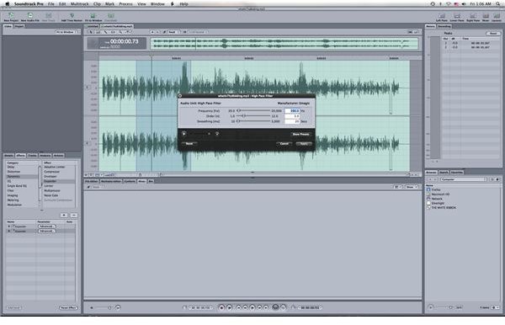This screenshot has height=325, width=505.
Task: Click the Reset button in Meters Peaks
Action: 493,33
